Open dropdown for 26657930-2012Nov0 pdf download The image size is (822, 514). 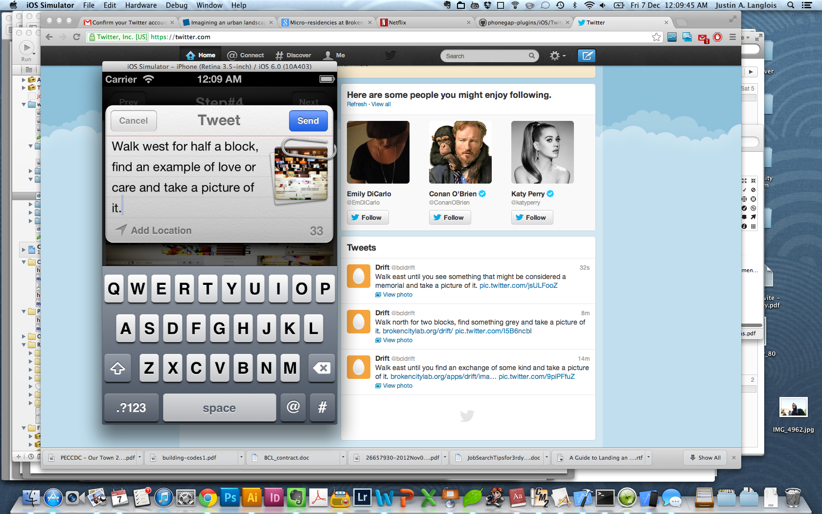point(445,458)
